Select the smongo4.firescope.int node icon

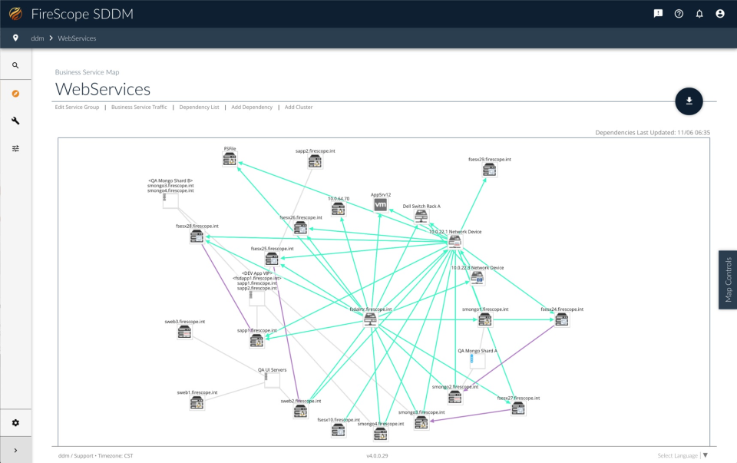[380, 435]
